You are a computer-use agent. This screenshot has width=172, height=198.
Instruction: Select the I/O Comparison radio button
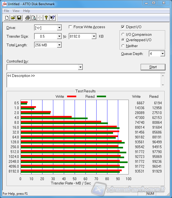(x=123, y=35)
